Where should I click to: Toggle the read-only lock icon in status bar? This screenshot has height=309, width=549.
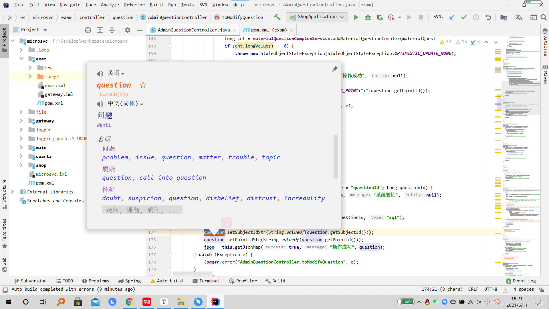(542, 290)
